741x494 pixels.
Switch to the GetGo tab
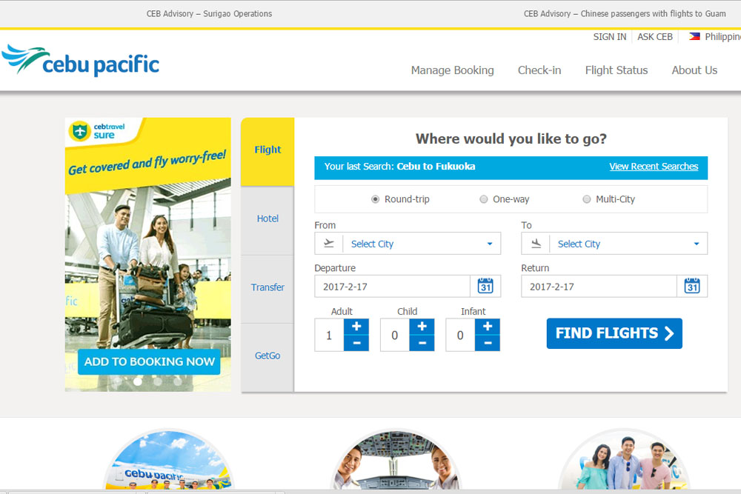click(268, 356)
